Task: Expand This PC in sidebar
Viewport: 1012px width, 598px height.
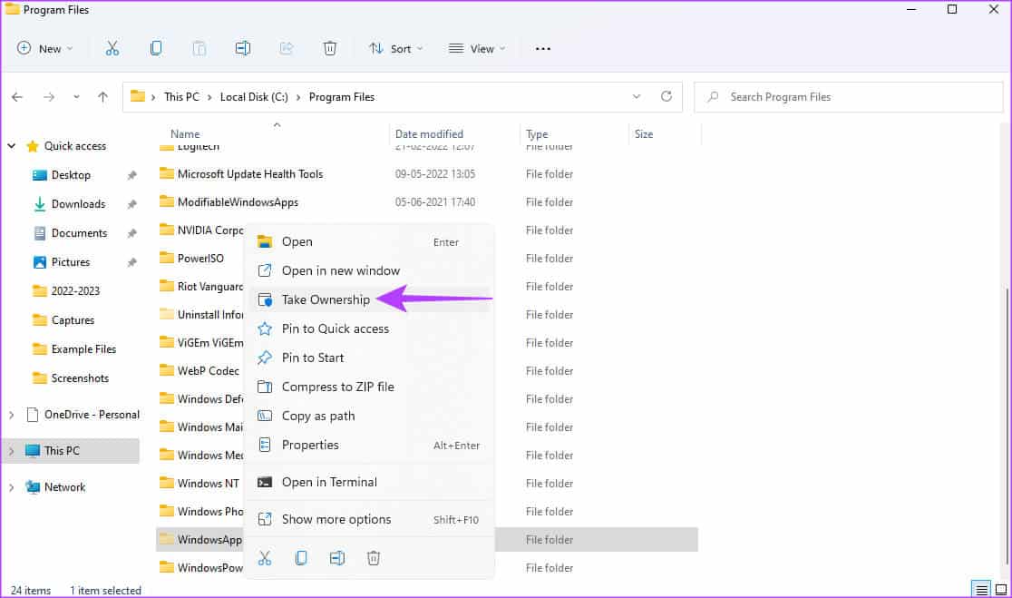Action: (x=12, y=451)
